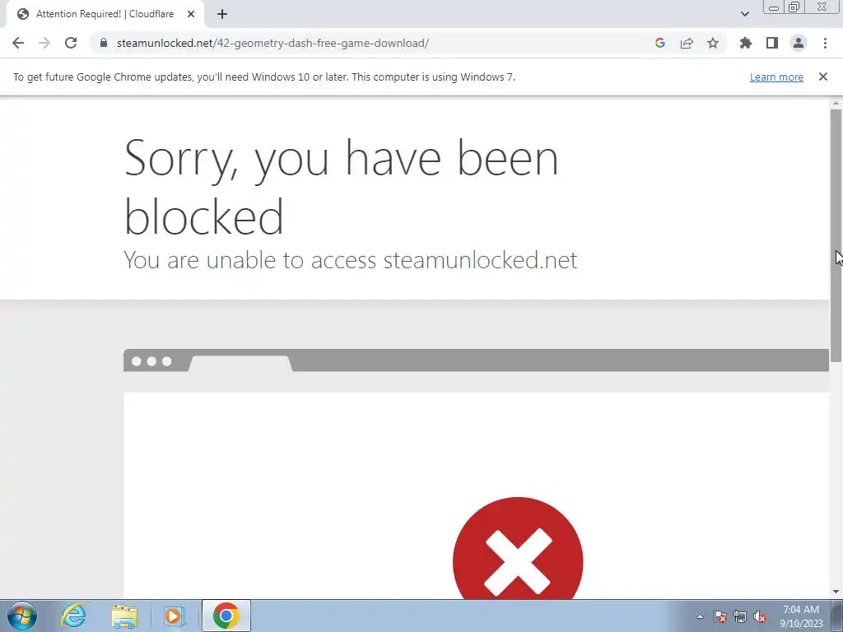The width and height of the screenshot is (843, 632).
Task: Open the muted volume tray icon
Action: (x=760, y=616)
